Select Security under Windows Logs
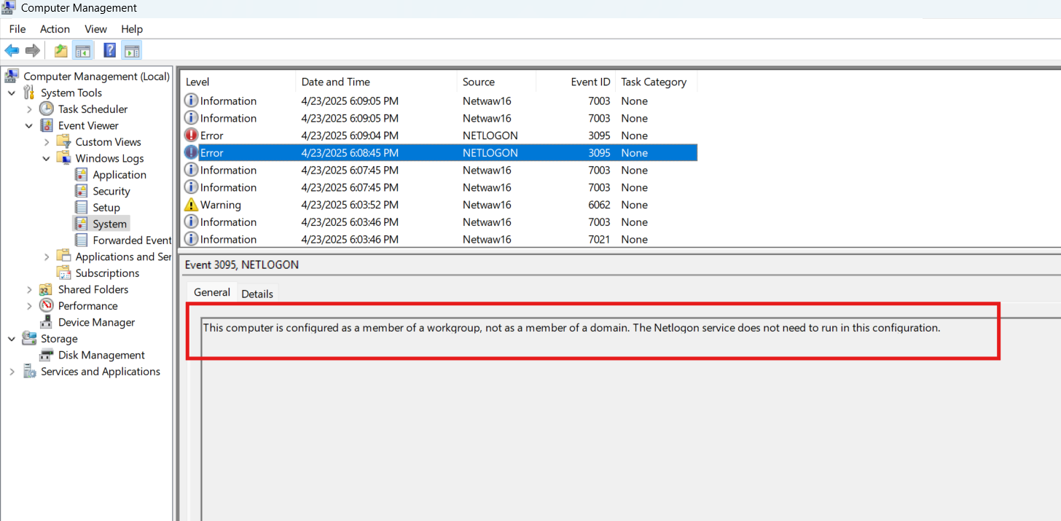 point(111,191)
